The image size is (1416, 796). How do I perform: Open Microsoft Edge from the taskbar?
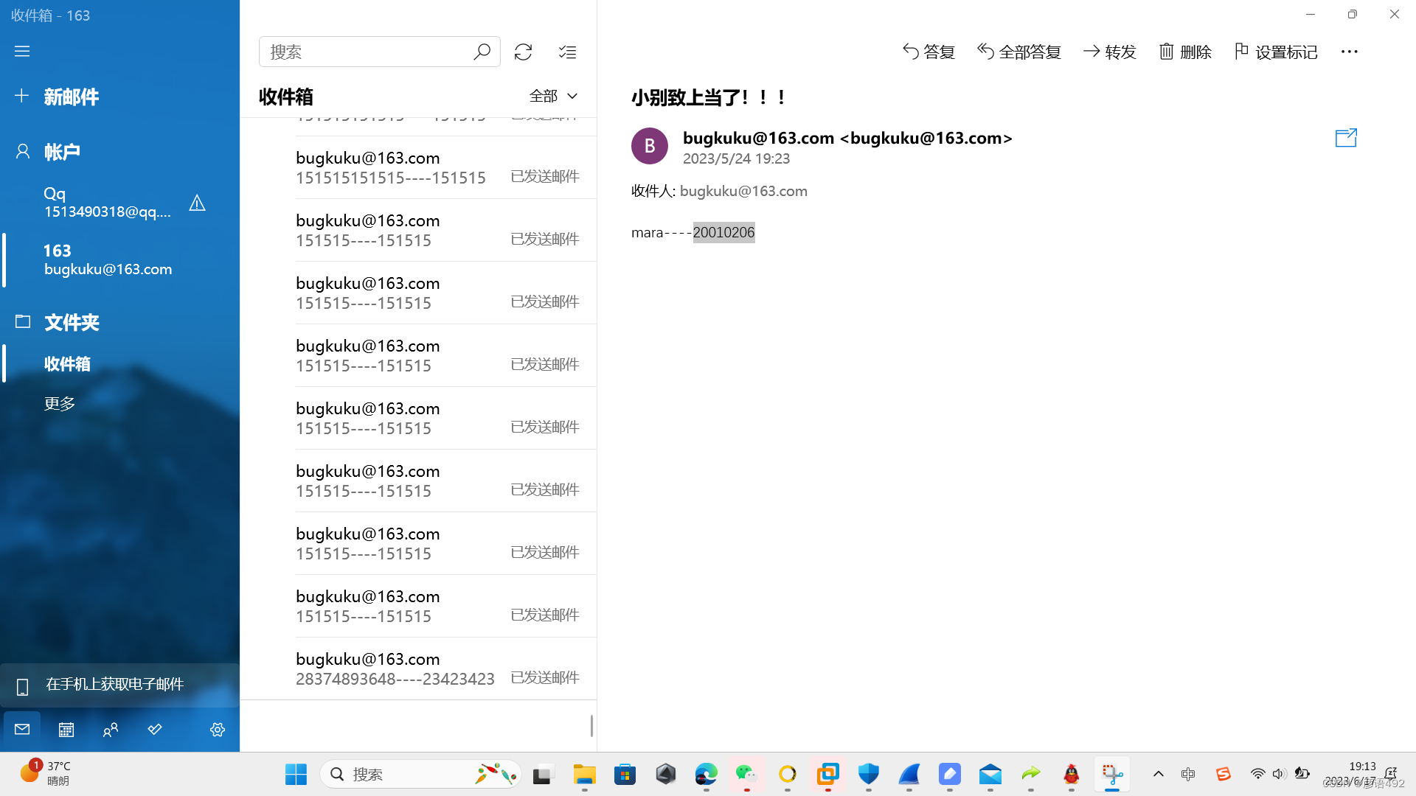tap(706, 774)
